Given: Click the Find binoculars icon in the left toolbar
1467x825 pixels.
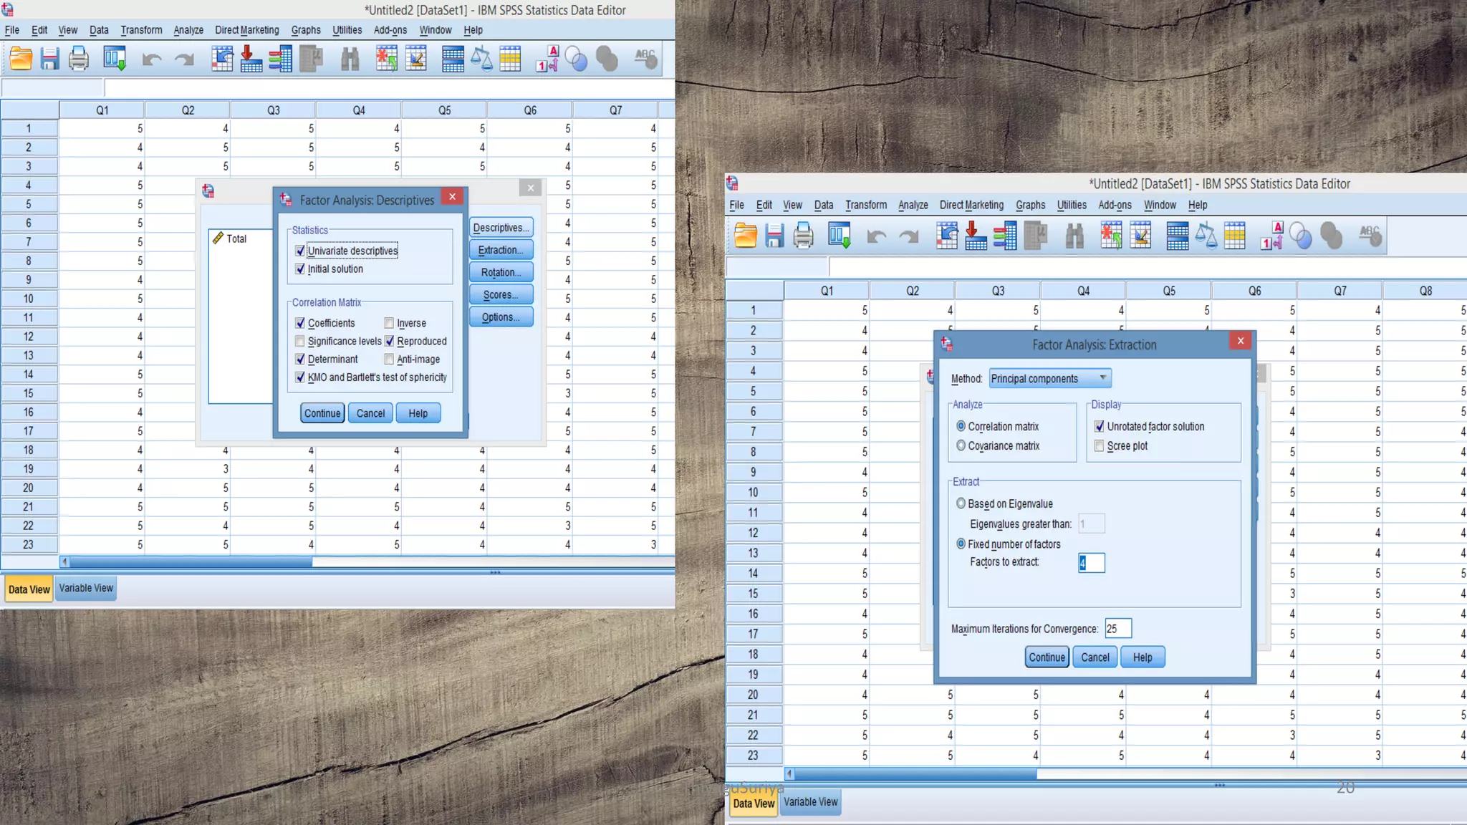Looking at the screenshot, I should [x=350, y=59].
